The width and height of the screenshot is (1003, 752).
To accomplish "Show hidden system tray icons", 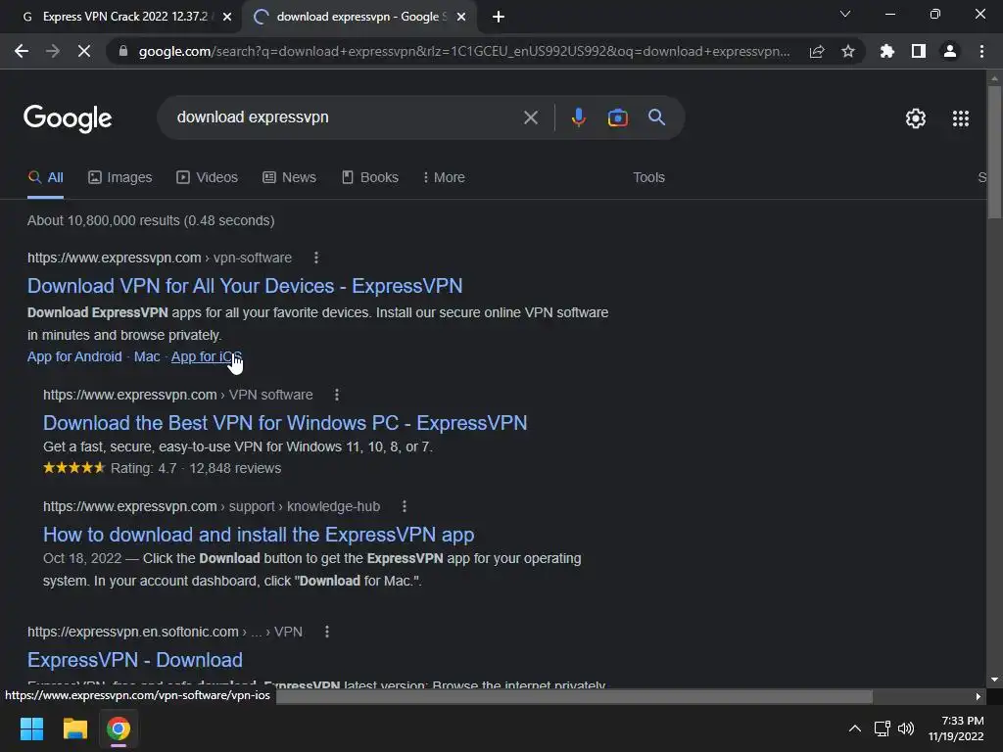I will point(854,728).
